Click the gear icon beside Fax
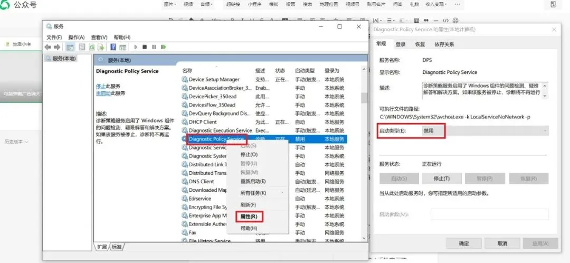Screen dimensions: 570x263 185,232
